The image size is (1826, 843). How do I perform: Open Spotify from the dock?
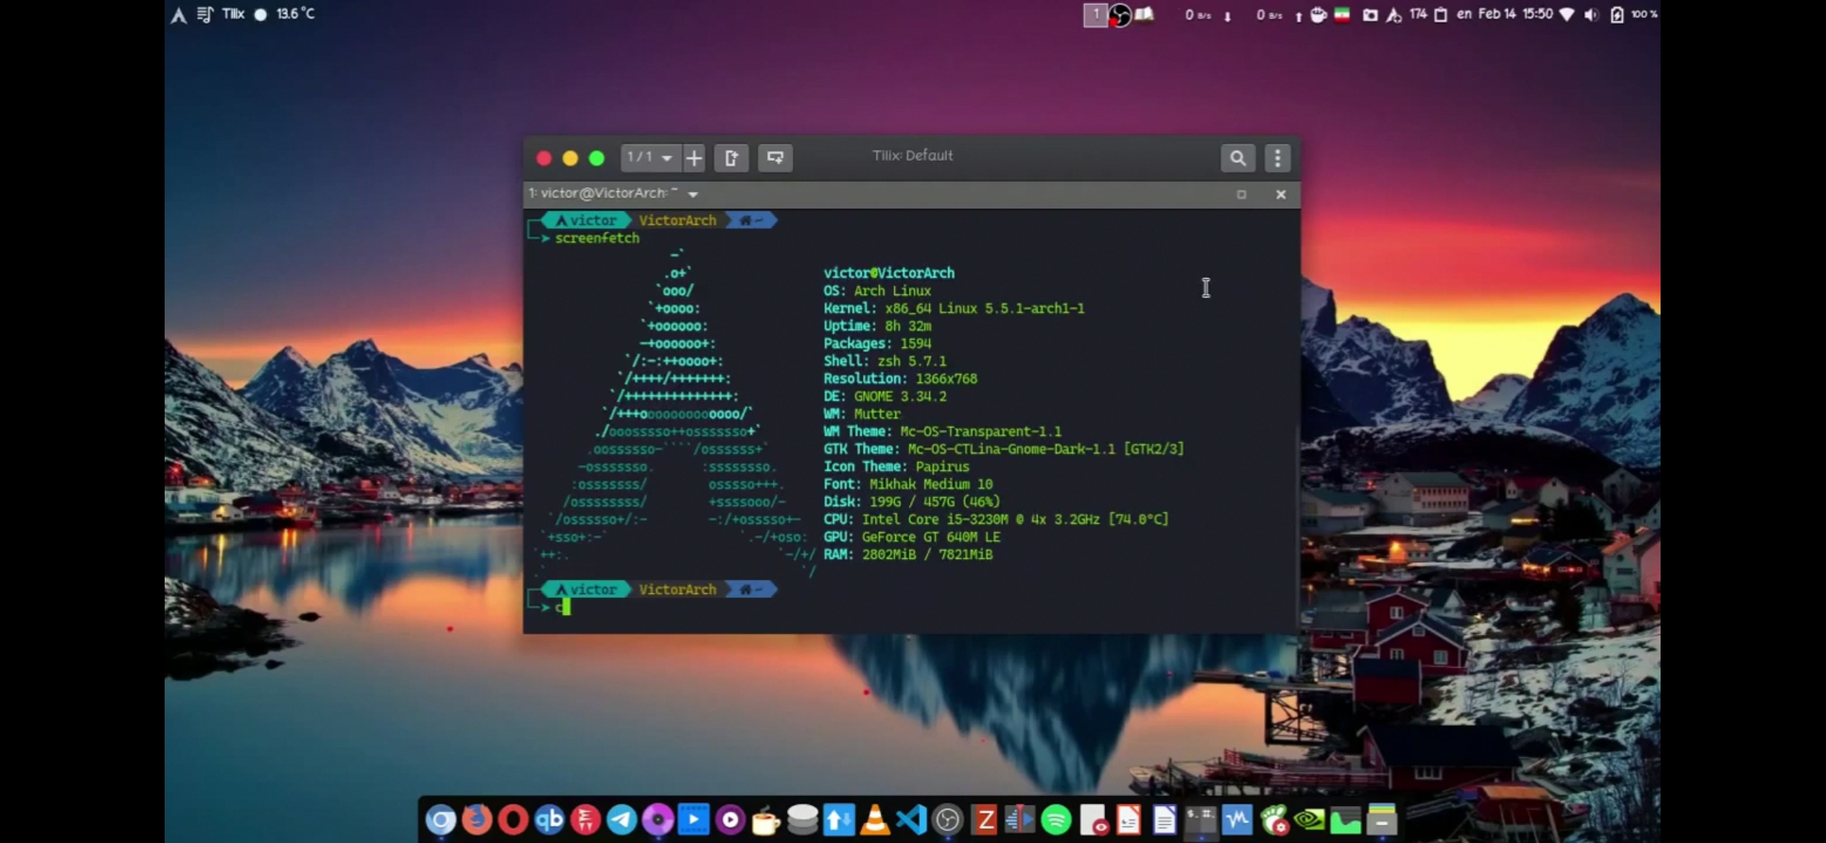1057,820
